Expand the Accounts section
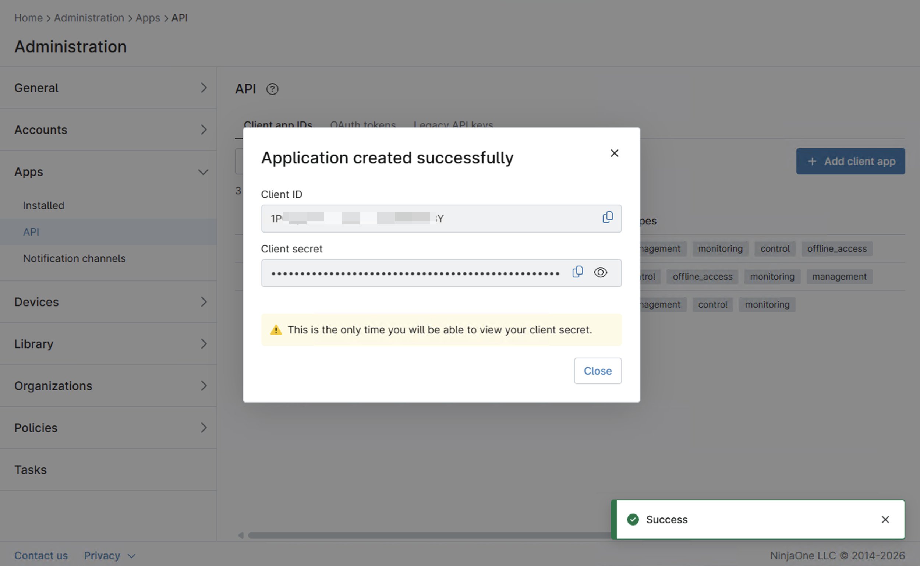 tap(108, 130)
